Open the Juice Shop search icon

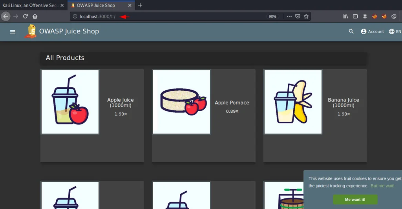pyautogui.click(x=351, y=31)
